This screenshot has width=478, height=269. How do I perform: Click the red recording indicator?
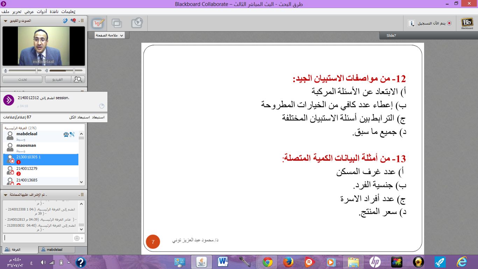tap(449, 23)
